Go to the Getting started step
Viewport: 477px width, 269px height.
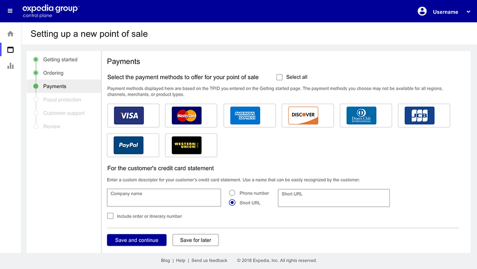click(60, 60)
